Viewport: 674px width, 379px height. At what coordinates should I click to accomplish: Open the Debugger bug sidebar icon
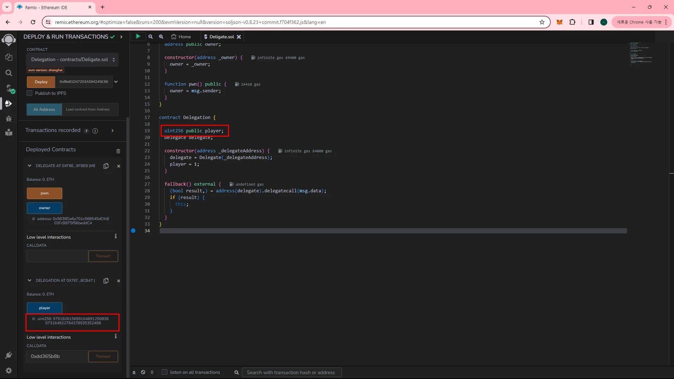pos(9,119)
